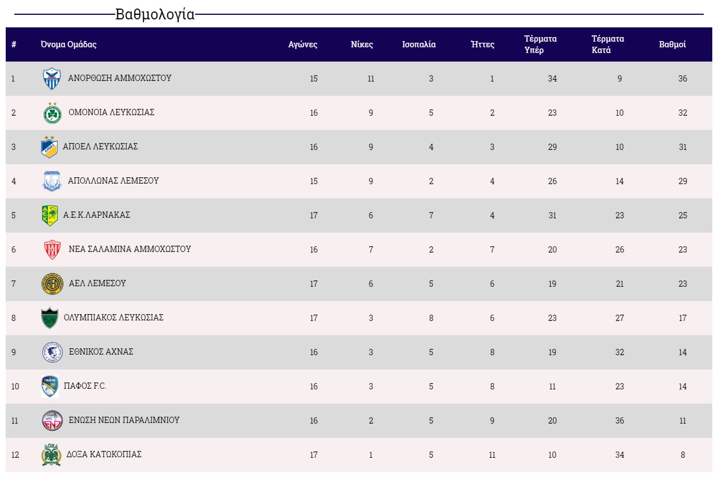Click Anorthosis goals-for value 34
This screenshot has height=484, width=714.
552,79
